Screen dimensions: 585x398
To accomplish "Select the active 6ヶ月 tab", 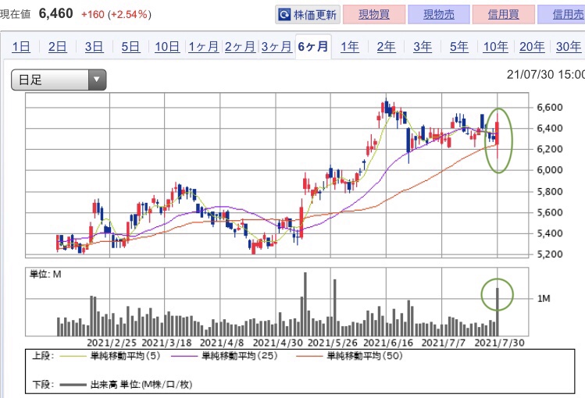I will click(x=313, y=47).
